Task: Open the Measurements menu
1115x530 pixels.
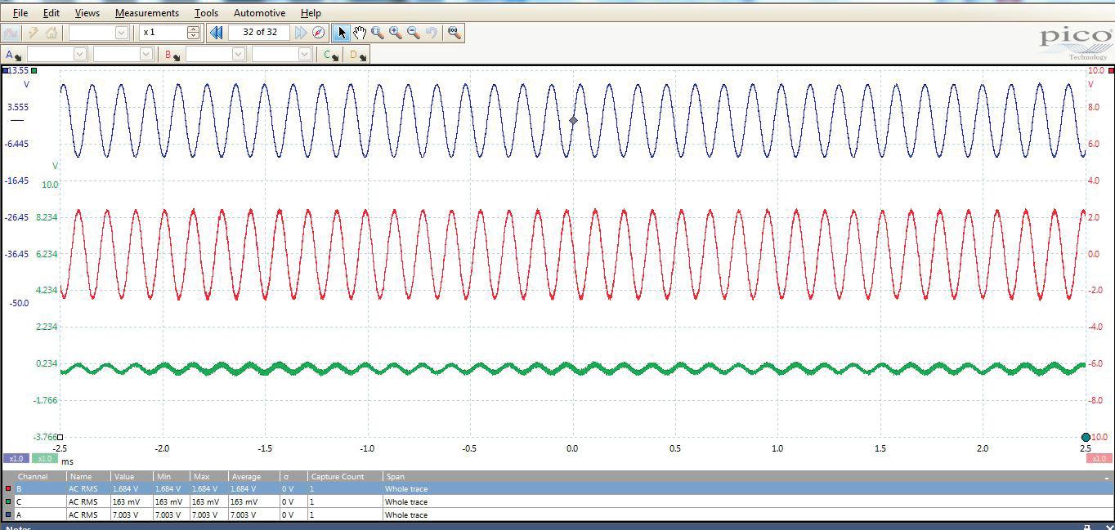Action: 146,13
